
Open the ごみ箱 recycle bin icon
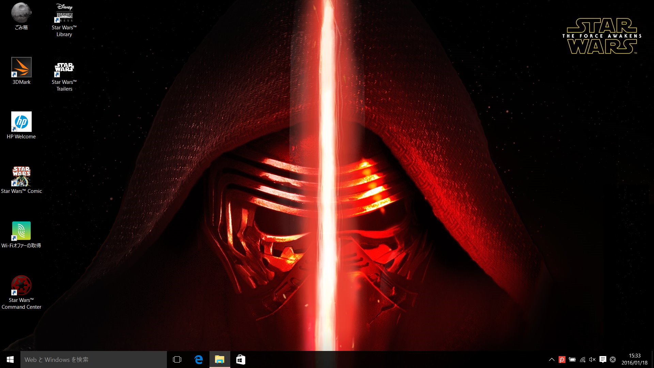pyautogui.click(x=21, y=16)
